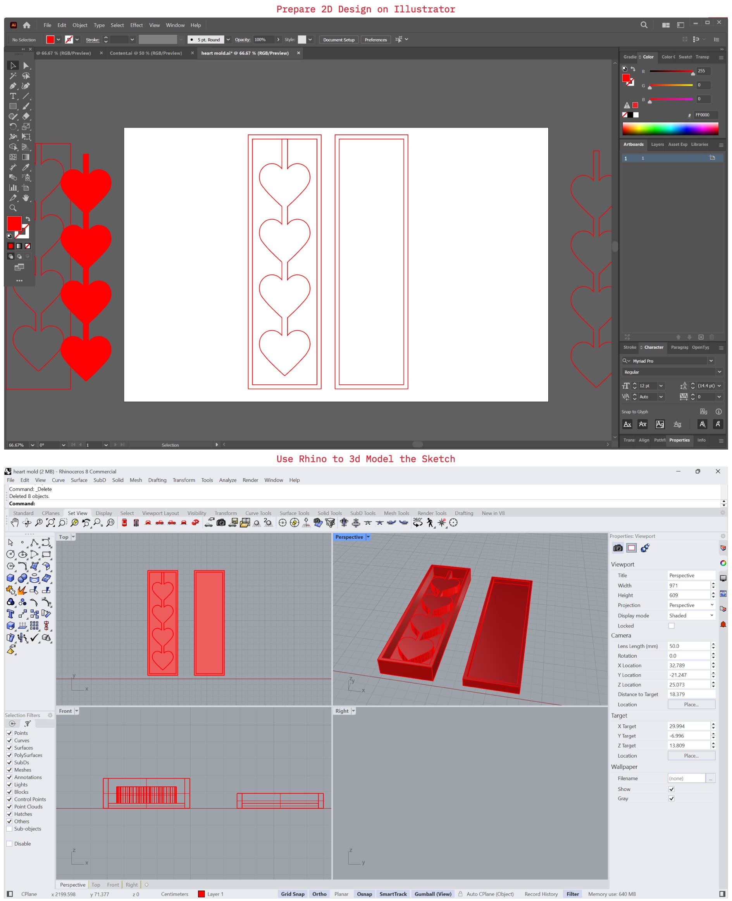This screenshot has height=901, width=732.
Task: Pick the Hand tool in Illustrator
Action: [26, 198]
